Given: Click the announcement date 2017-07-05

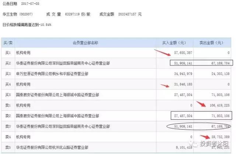Looking at the screenshot, I should pos(30,4).
